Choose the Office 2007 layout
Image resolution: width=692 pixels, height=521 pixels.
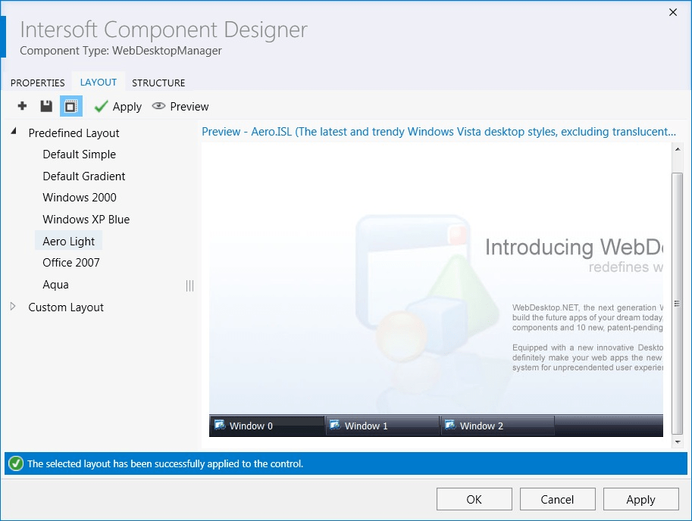tap(71, 263)
